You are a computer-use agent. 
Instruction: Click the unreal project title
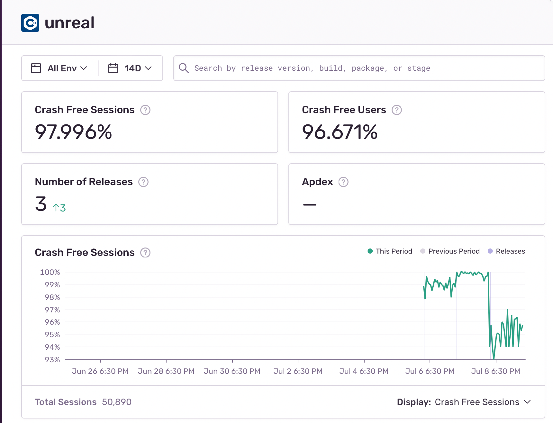point(69,23)
